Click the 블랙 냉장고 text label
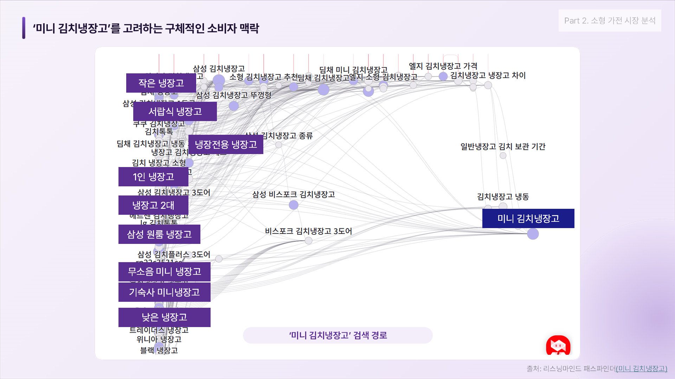This screenshot has height=379, width=675. click(159, 350)
